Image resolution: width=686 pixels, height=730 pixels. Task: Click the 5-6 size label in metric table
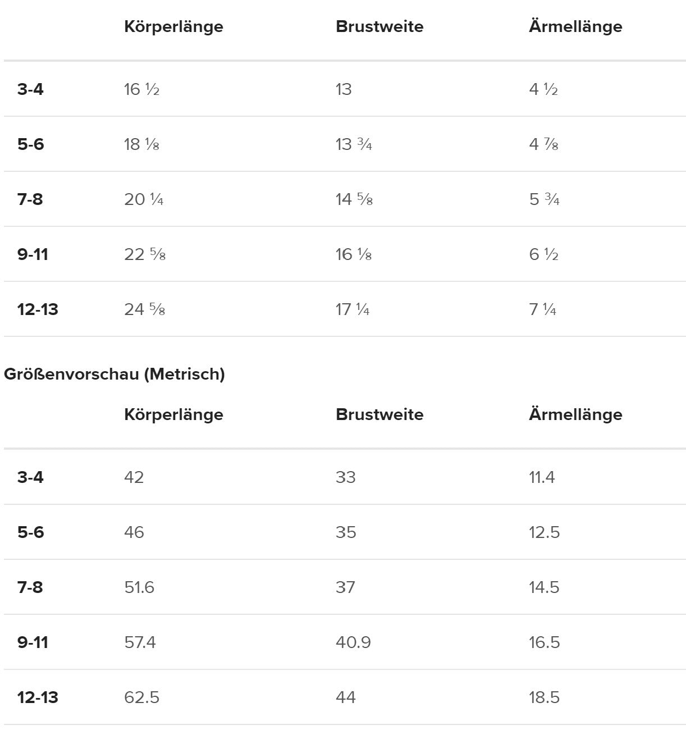click(x=30, y=532)
